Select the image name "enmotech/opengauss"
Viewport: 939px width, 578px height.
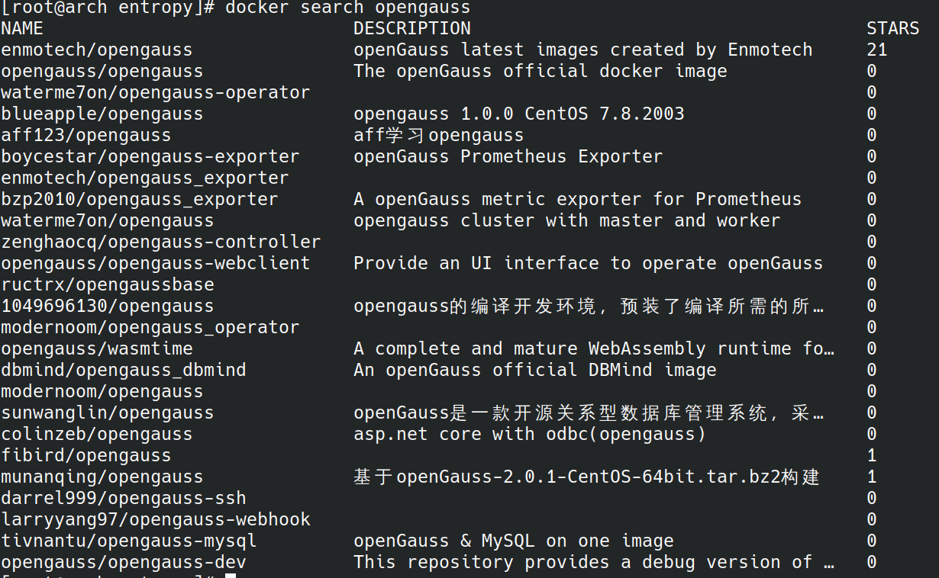click(x=96, y=50)
